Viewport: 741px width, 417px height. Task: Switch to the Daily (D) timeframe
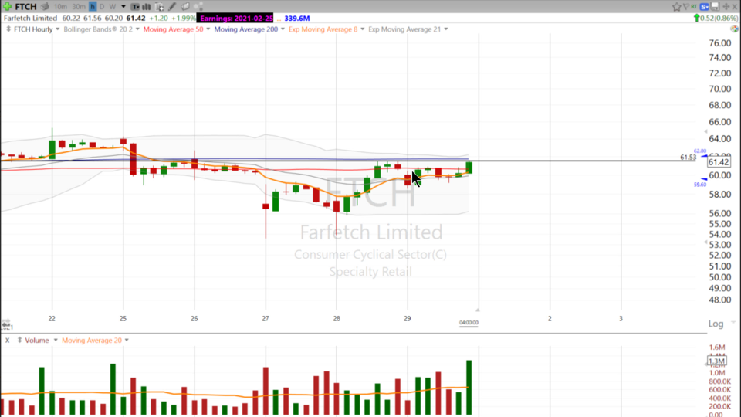(x=102, y=7)
